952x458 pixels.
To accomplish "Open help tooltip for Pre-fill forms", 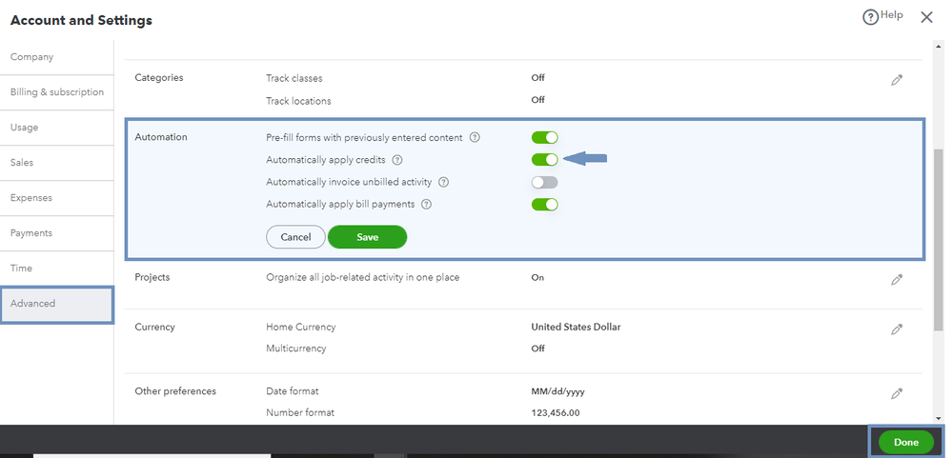I will 475,138.
